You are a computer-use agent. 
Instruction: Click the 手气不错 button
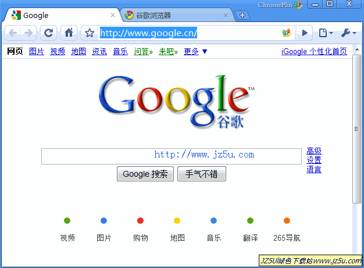coord(202,174)
